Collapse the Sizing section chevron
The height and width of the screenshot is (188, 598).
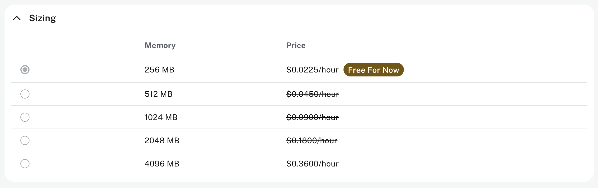17,18
